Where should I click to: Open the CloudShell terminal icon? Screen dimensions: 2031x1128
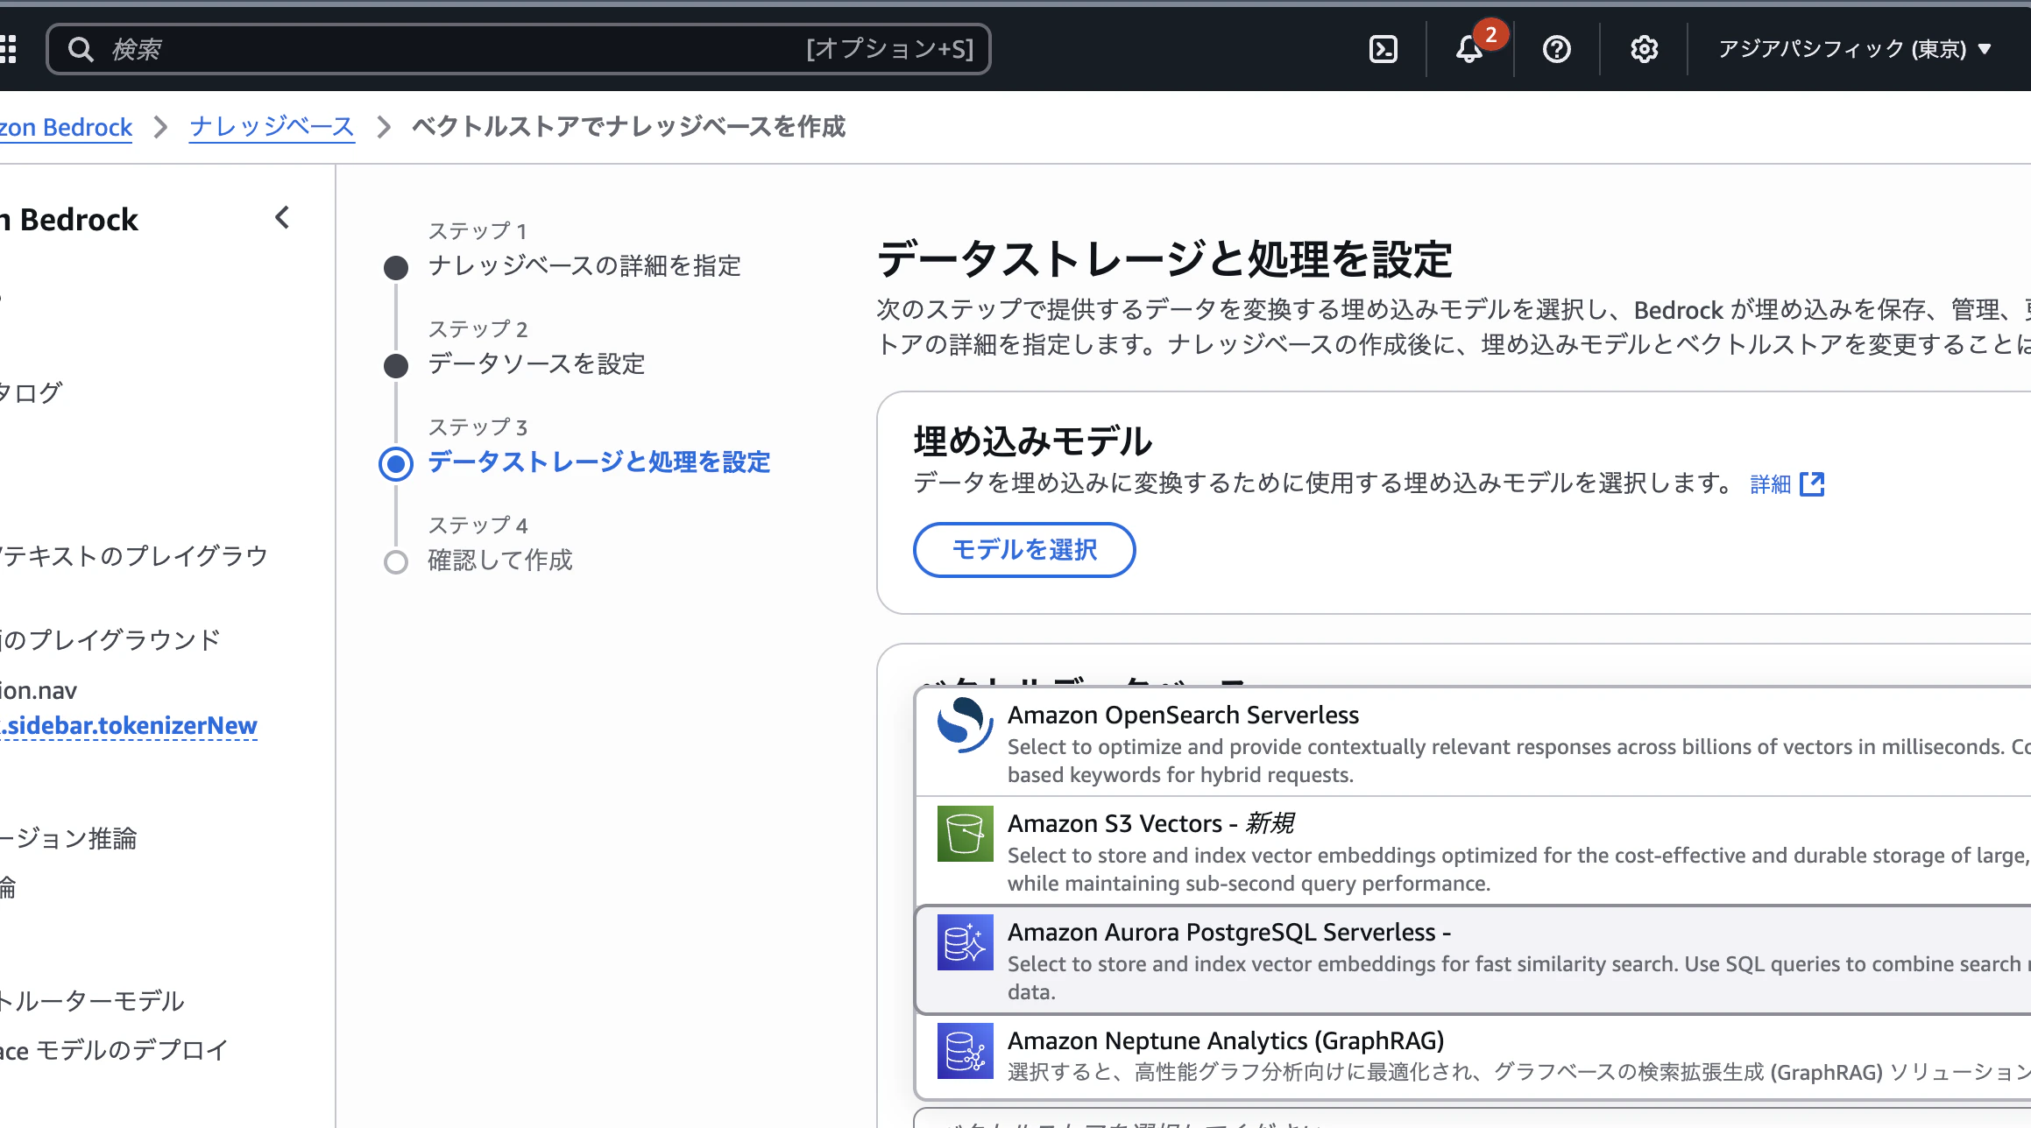tap(1383, 49)
